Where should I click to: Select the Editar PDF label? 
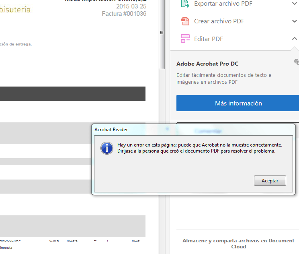[x=209, y=39]
